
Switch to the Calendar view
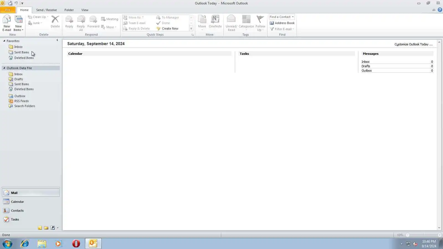point(31,202)
